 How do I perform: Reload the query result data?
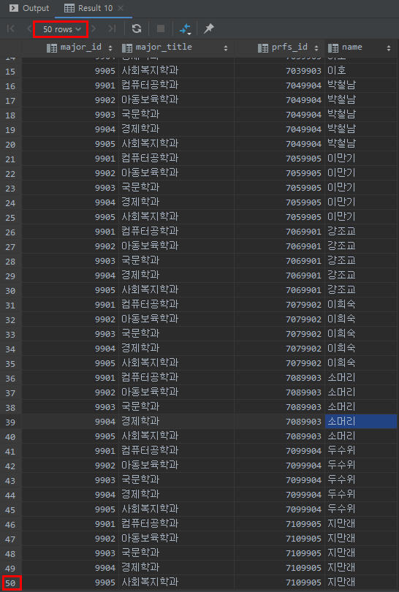point(137,29)
